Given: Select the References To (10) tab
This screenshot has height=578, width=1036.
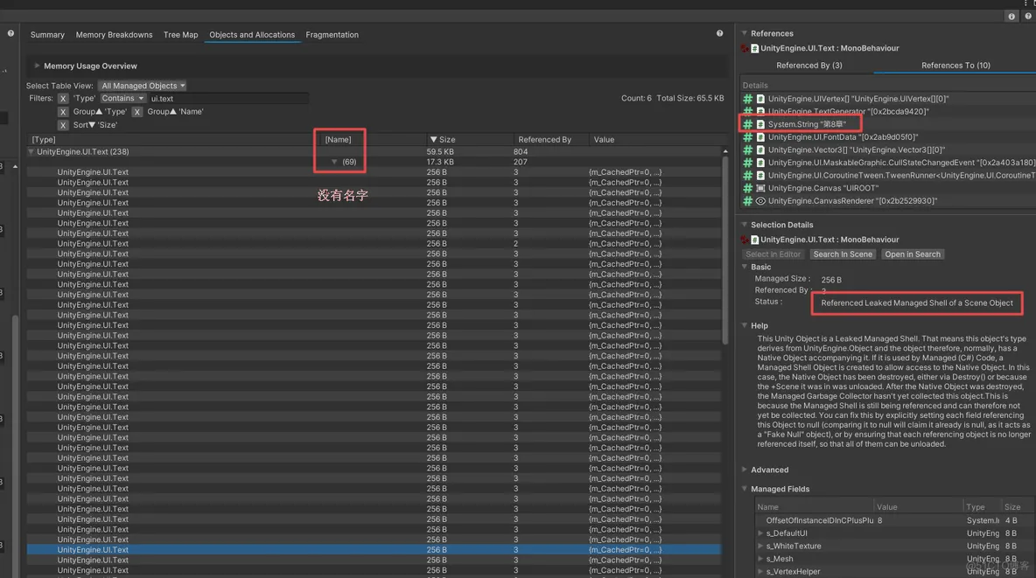Looking at the screenshot, I should [955, 66].
